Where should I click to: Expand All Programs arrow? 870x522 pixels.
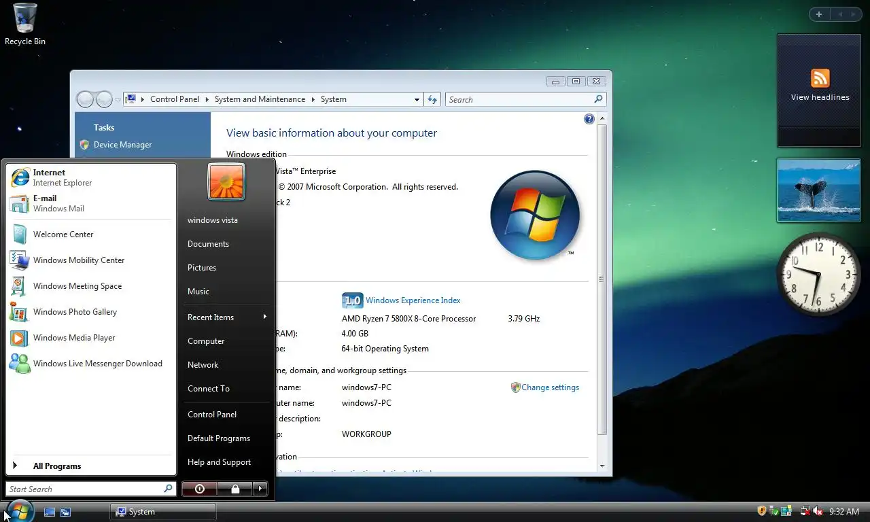pyautogui.click(x=15, y=466)
